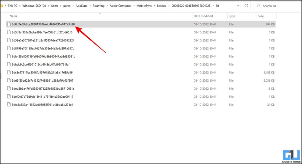Select file 3dd5f25ed22c7c1342f7488921b286a79b93f307
302x164 pixels.
point(42,81)
